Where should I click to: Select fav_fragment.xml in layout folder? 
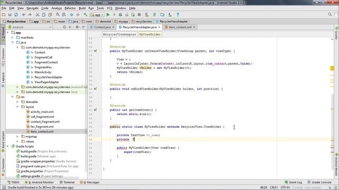[42, 127]
